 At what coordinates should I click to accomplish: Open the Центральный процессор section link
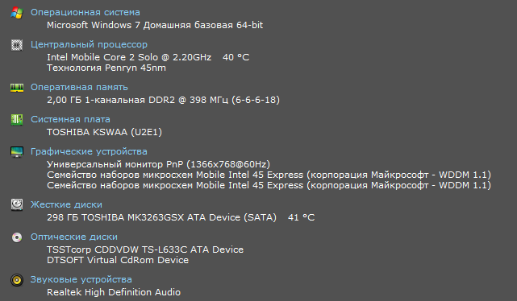click(89, 44)
